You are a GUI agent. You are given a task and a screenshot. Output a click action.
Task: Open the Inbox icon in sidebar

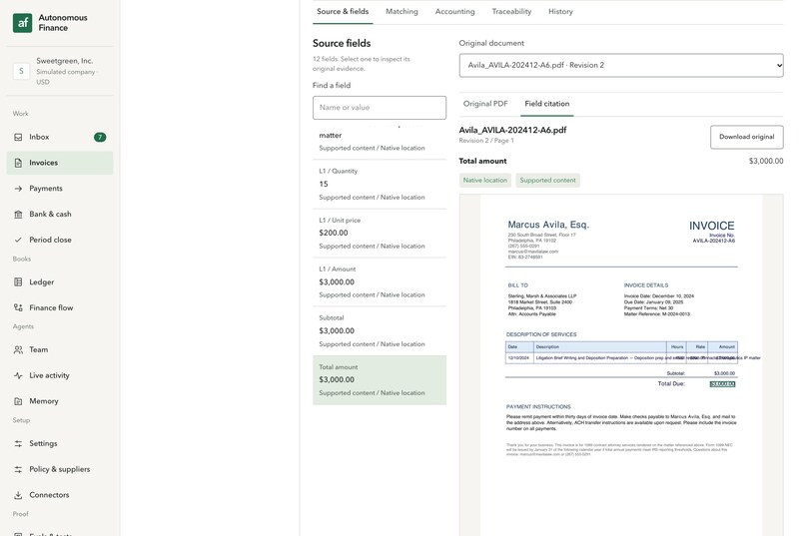point(18,137)
